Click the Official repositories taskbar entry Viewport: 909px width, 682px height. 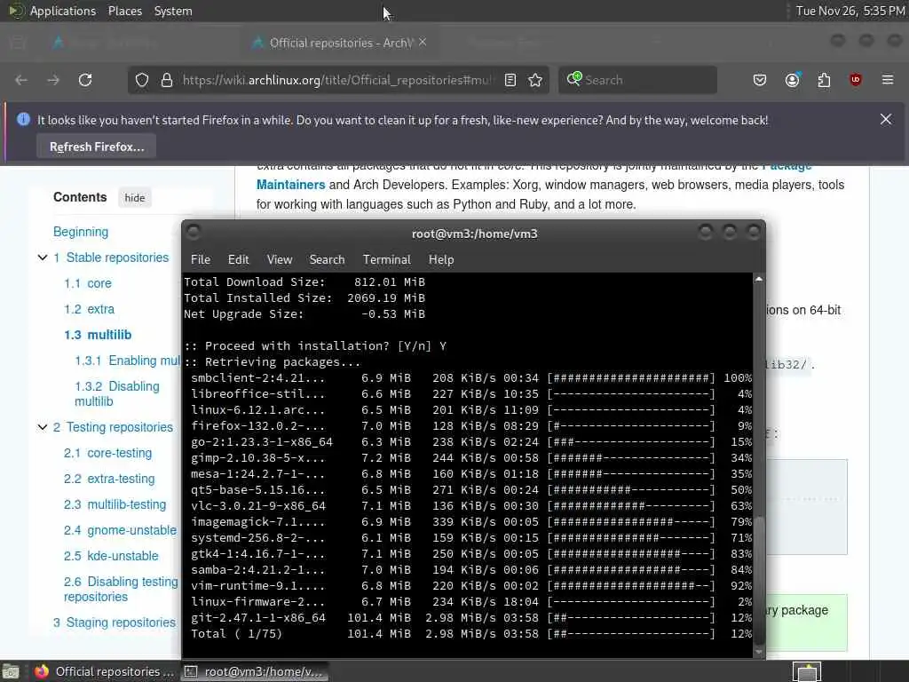[x=105, y=671]
